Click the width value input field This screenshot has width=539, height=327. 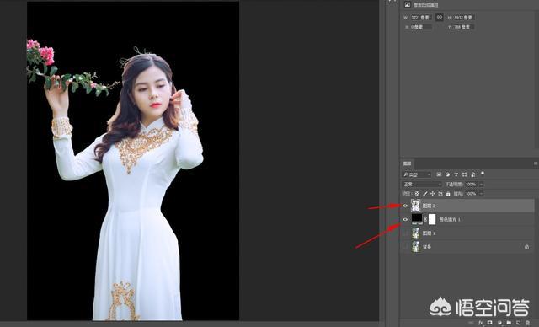(x=421, y=17)
